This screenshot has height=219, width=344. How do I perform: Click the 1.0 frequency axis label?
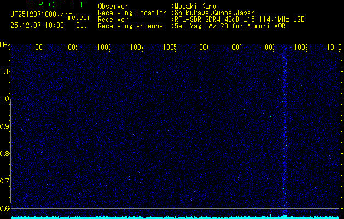(x=5, y=99)
